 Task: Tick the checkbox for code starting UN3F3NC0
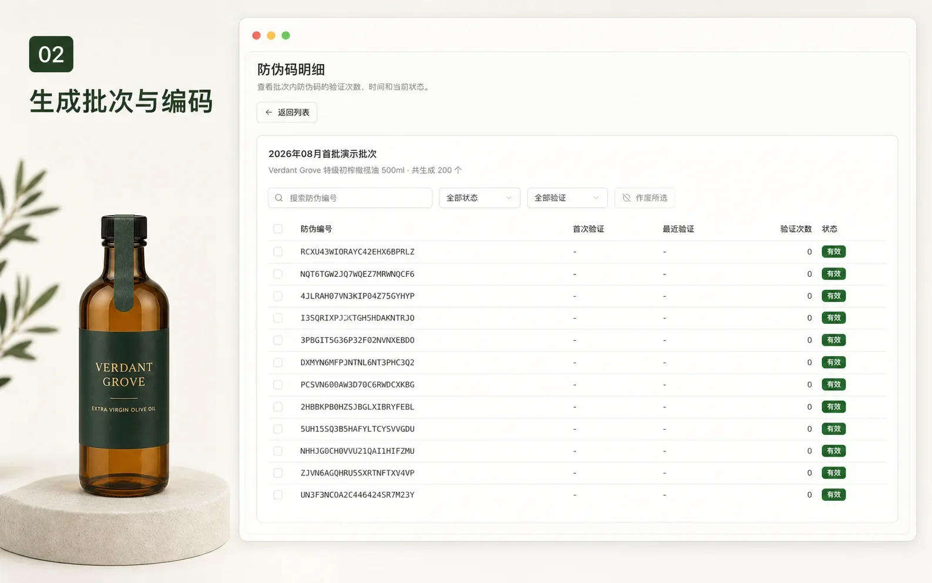coord(278,495)
